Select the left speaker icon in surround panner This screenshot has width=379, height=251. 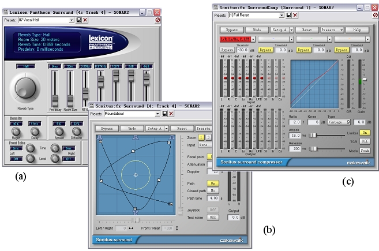(x=100, y=138)
